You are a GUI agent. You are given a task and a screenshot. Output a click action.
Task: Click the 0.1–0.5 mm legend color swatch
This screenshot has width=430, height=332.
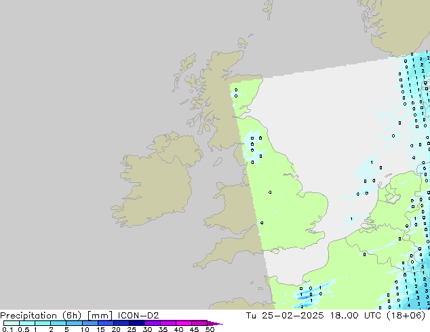pyautogui.click(x=12, y=323)
